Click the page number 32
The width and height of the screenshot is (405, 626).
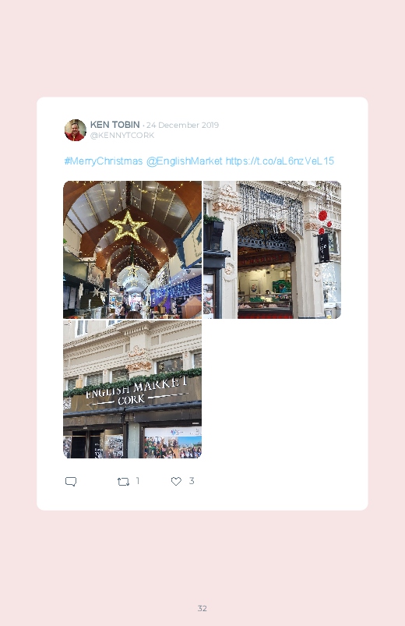(x=202, y=608)
